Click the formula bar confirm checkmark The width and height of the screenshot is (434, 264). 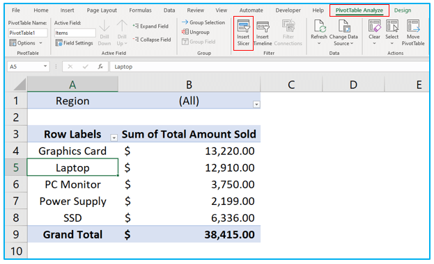click(85, 67)
